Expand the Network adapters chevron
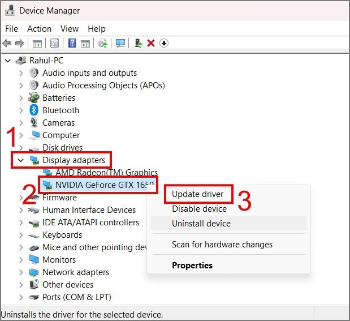This screenshot has height=321, width=350. click(21, 272)
